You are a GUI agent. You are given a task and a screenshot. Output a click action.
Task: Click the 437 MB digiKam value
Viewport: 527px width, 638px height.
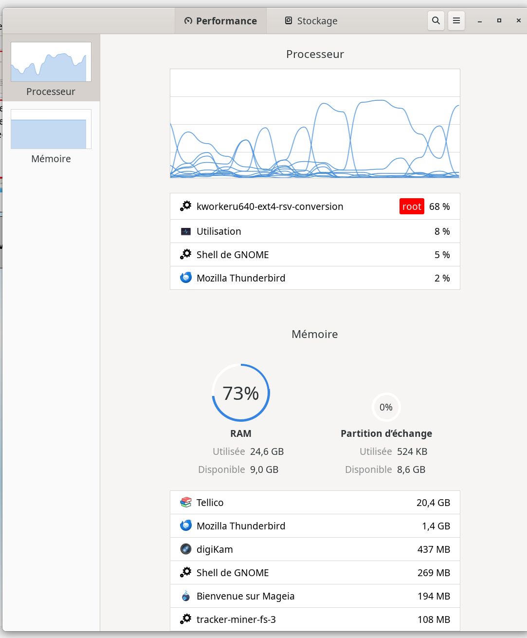click(x=434, y=549)
